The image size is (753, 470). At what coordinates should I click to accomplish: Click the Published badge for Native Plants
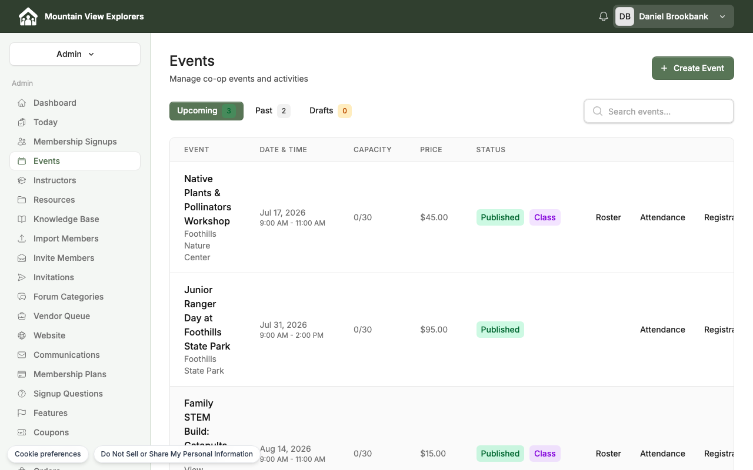(x=500, y=217)
